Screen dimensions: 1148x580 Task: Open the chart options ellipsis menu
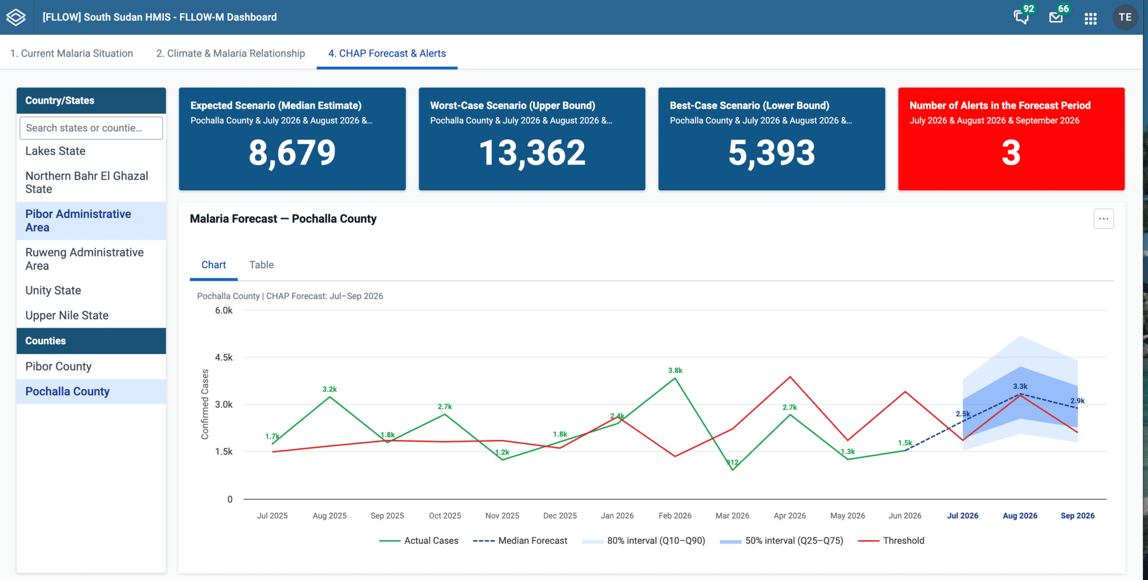[x=1103, y=219]
